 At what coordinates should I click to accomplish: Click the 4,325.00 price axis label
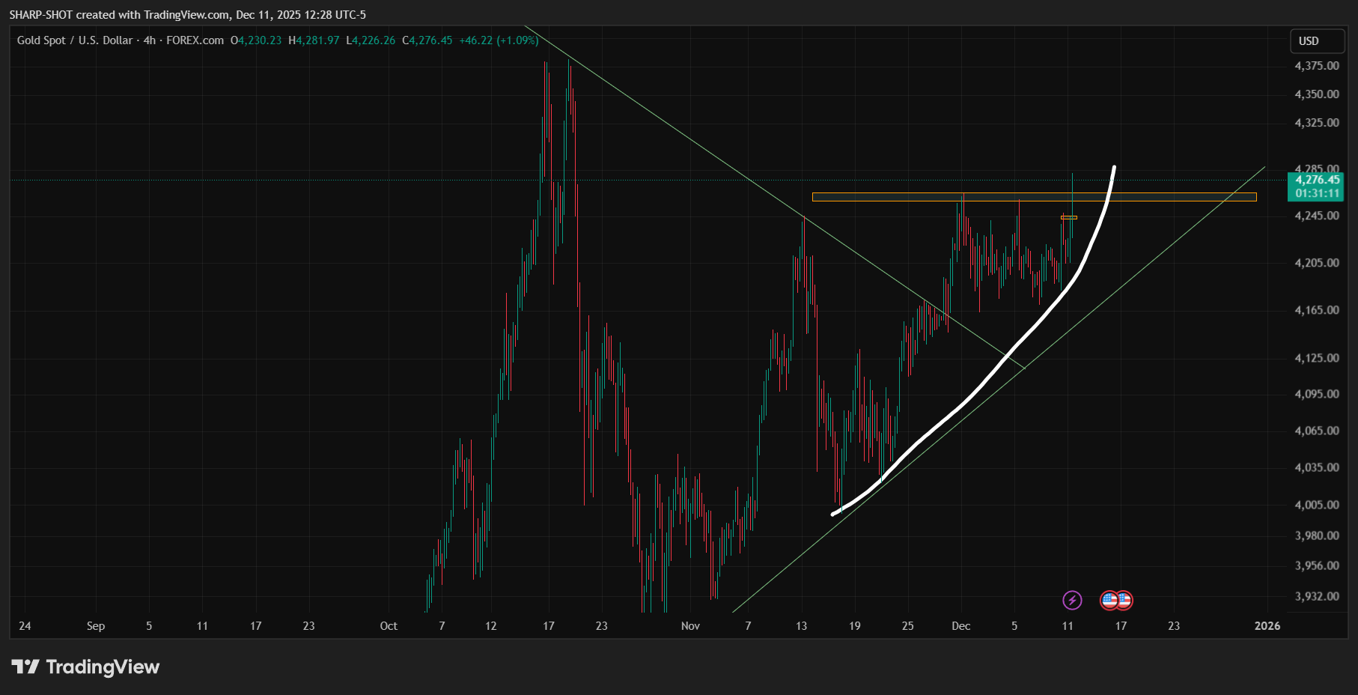pyautogui.click(x=1317, y=123)
